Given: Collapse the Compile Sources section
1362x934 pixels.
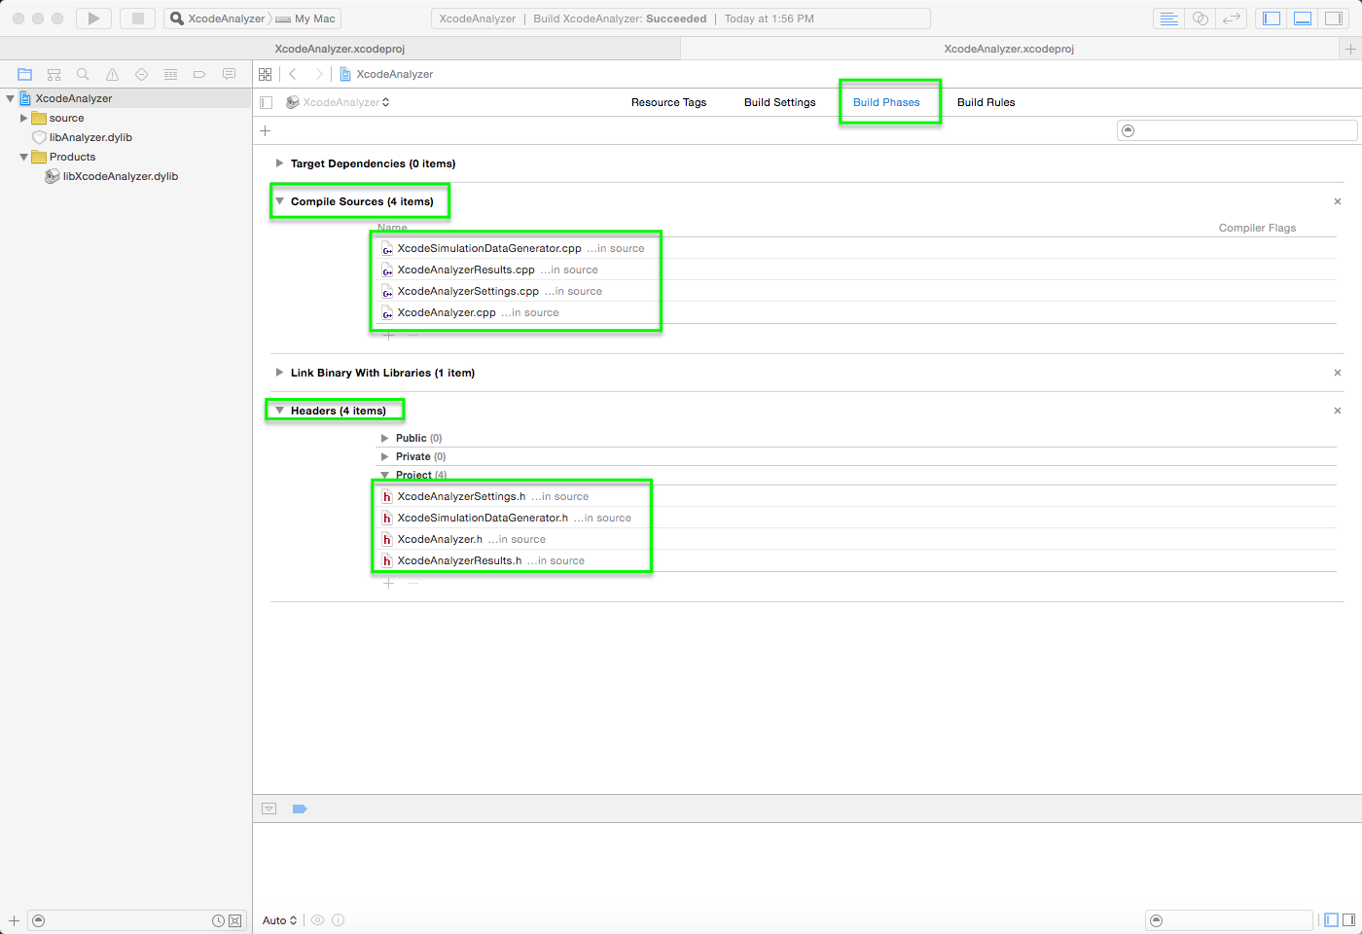Looking at the screenshot, I should click(279, 201).
